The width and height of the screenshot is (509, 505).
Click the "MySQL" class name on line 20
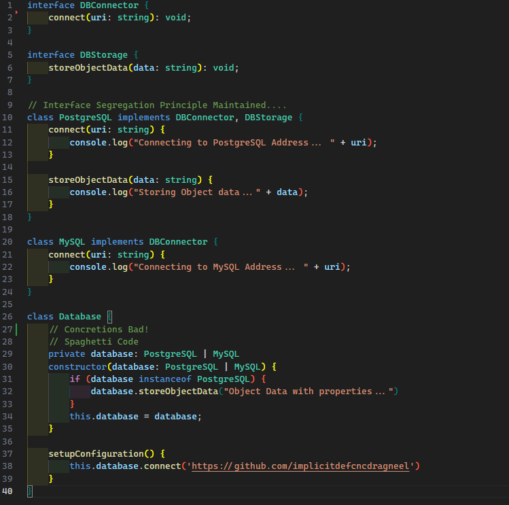72,242
